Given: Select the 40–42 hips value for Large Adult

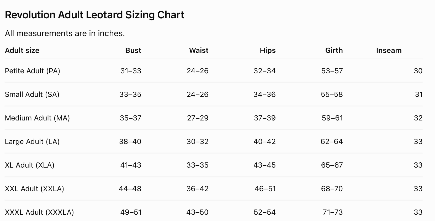Looking at the screenshot, I should point(264,142).
